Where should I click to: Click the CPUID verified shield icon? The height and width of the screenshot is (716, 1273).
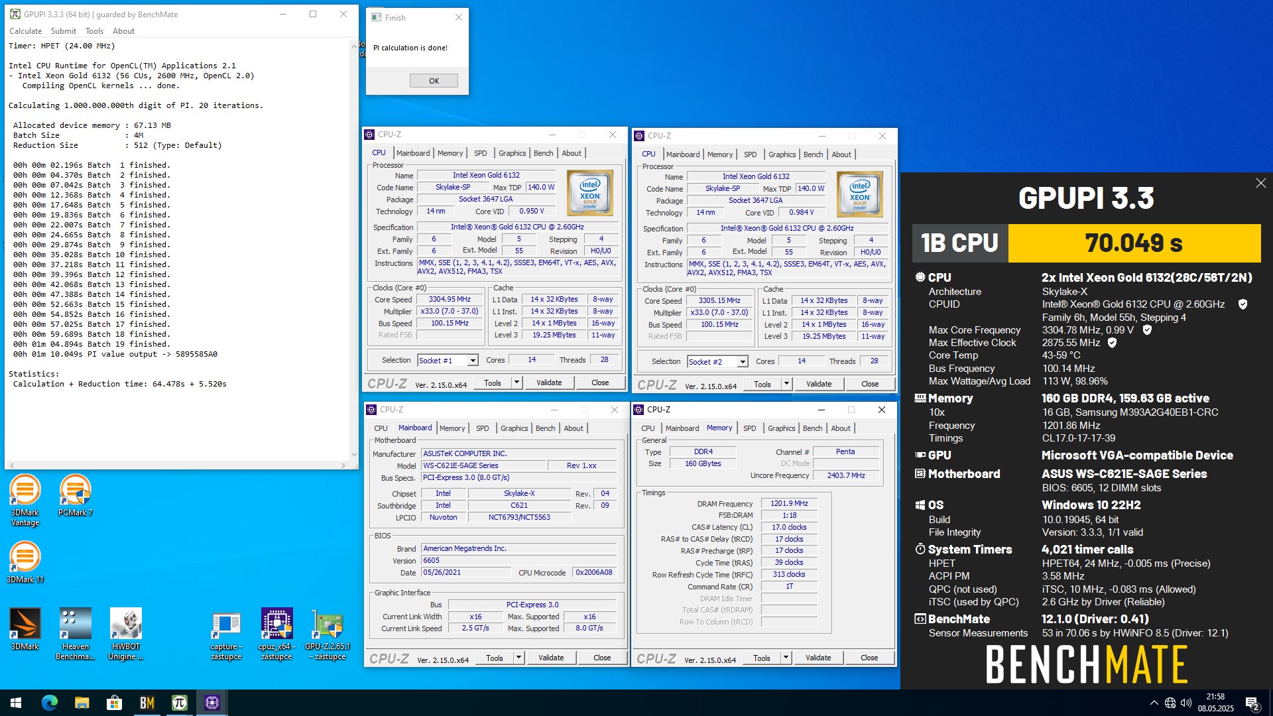(1243, 304)
